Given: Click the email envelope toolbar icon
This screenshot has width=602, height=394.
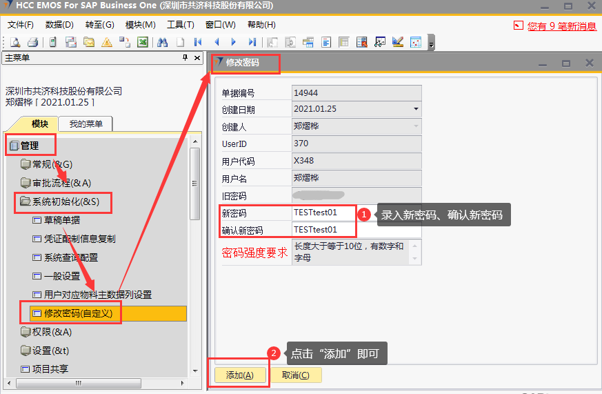Looking at the screenshot, I should click(89, 42).
